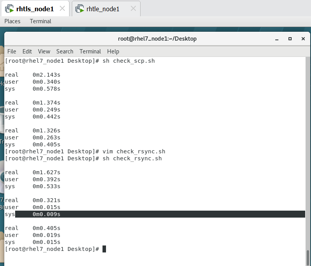Screen dimensions: 311x266
Task: Maximize the terminal window
Action: (x=290, y=39)
